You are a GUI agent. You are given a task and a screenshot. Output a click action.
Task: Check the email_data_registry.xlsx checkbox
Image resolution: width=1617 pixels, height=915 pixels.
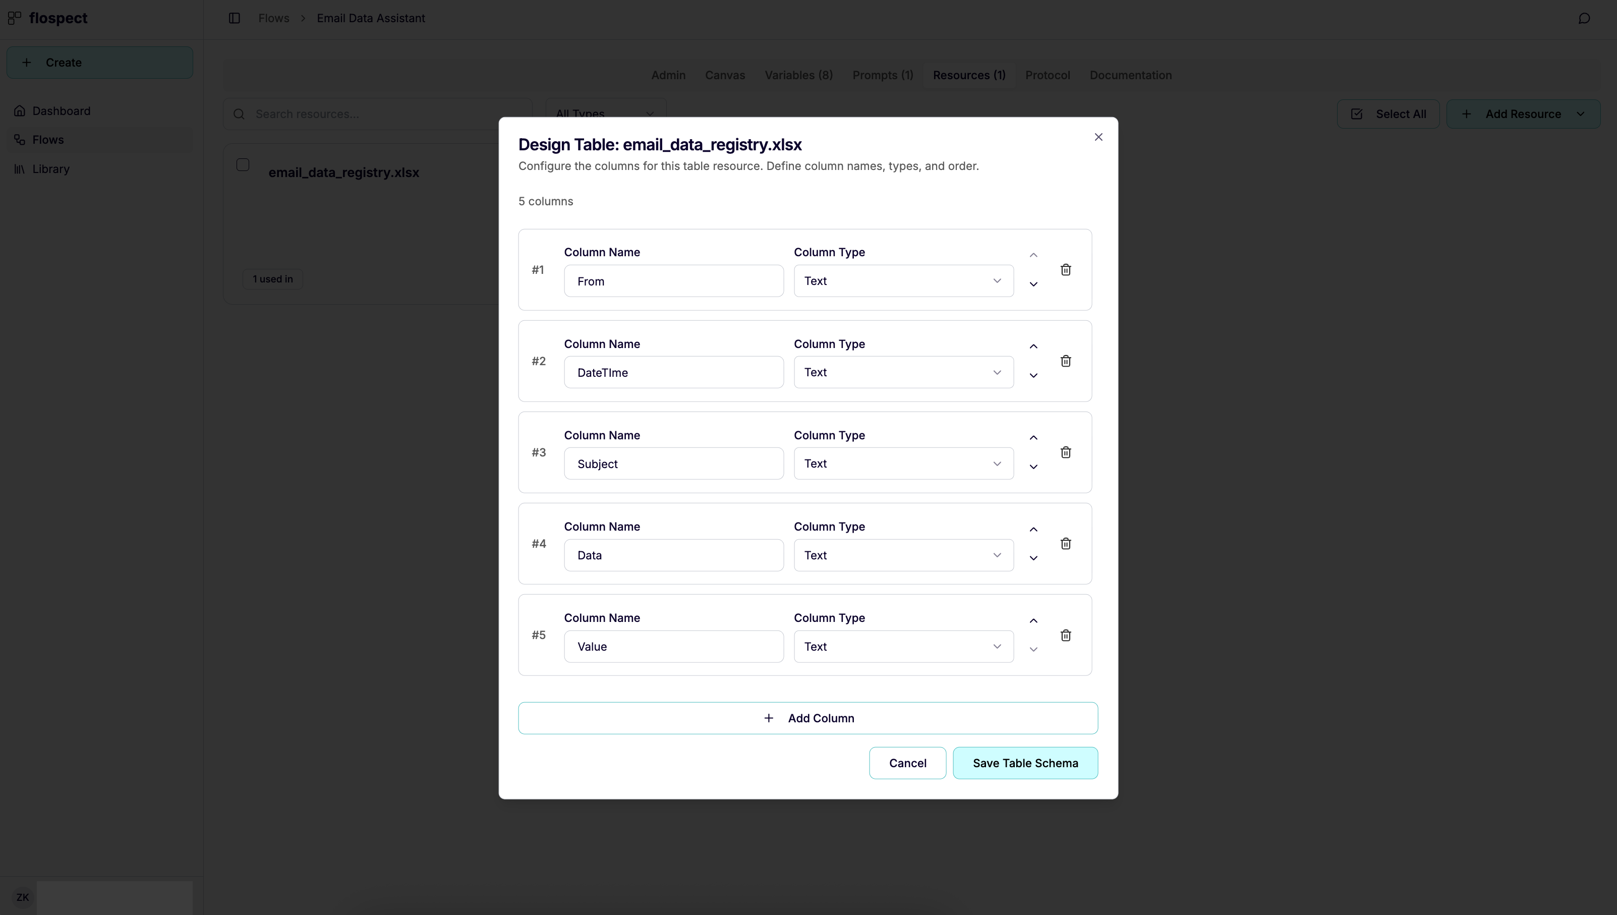click(243, 164)
